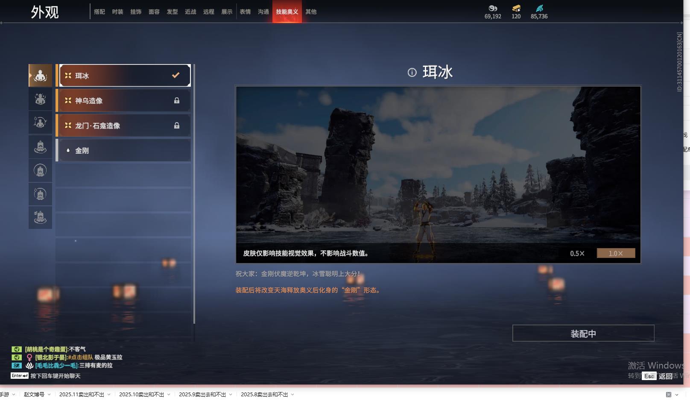Select the default 金刚 skin entry
The width and height of the screenshot is (690, 401).
(124, 150)
